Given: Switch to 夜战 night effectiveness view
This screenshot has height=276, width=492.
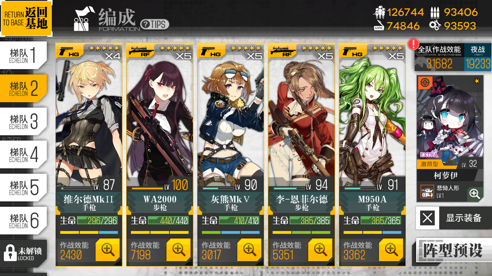Looking at the screenshot, I should pyautogui.click(x=478, y=57).
